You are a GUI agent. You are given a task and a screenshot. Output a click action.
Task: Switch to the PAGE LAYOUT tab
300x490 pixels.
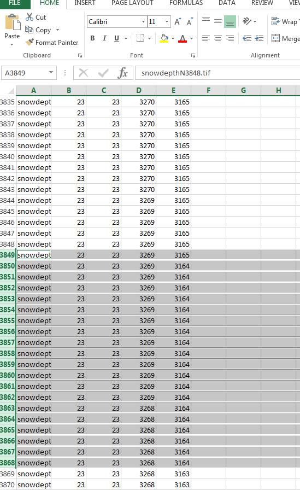tap(132, 3)
